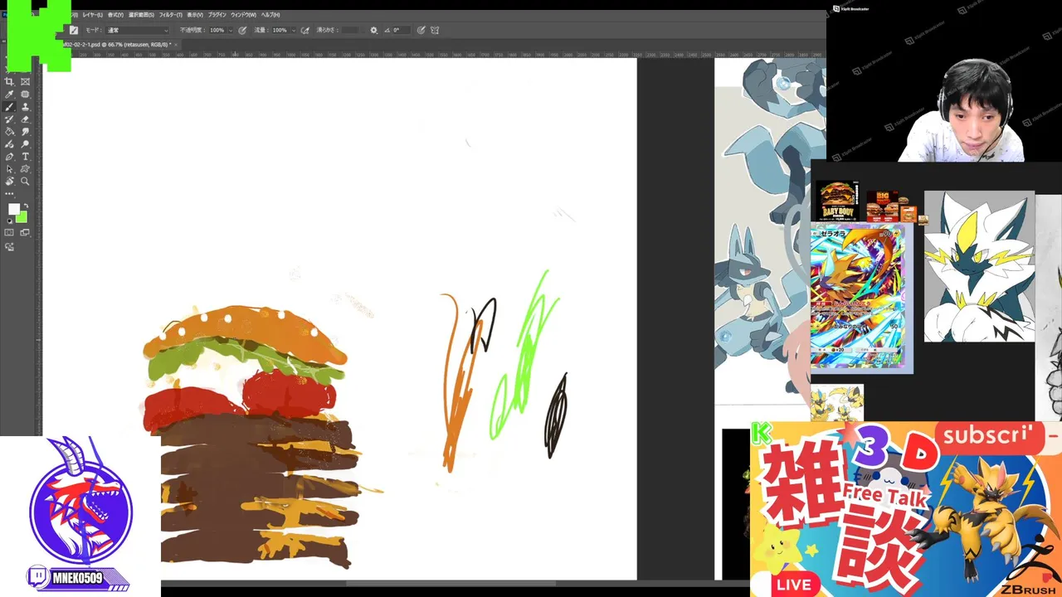The image size is (1062, 597).
Task: Click the smoothing 滑らかさ value field
Action: coord(349,30)
